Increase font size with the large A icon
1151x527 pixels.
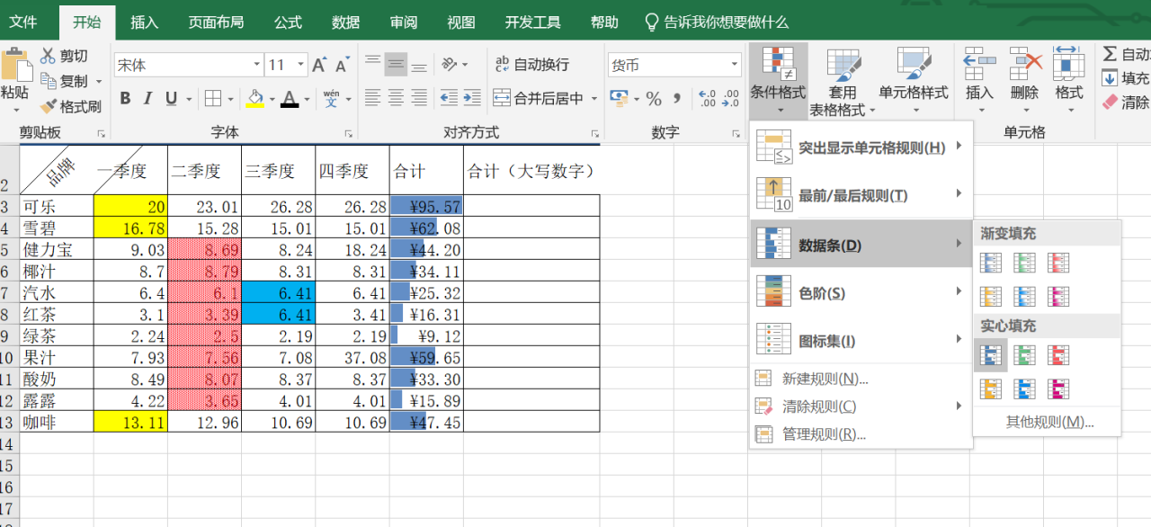(321, 65)
